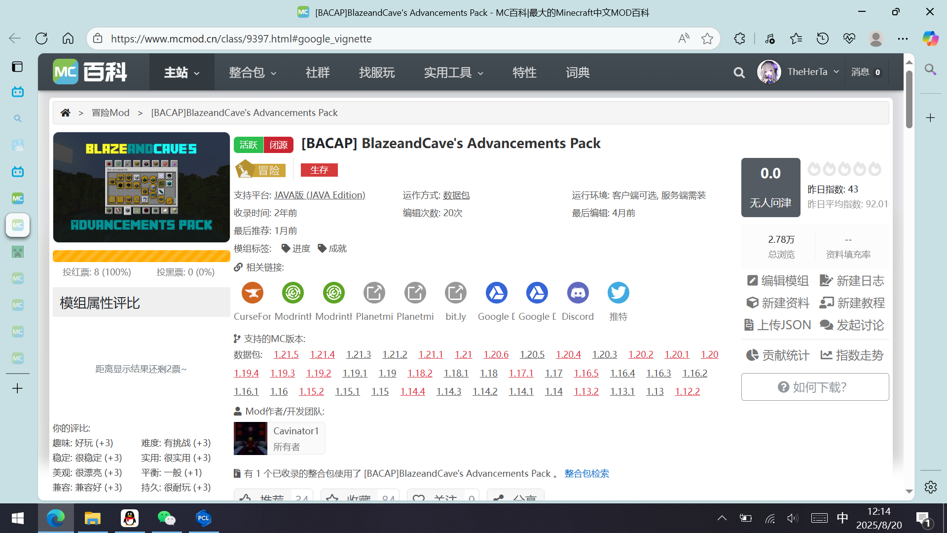
Task: Open browser history icon
Action: coord(823,38)
